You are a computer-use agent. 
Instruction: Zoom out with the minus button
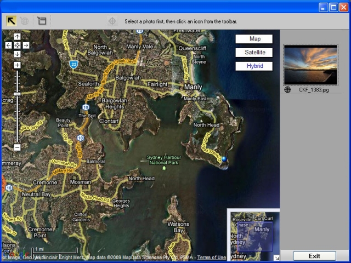[x=17, y=147]
